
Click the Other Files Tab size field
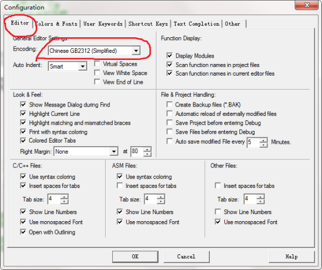point(250,199)
